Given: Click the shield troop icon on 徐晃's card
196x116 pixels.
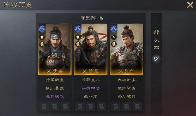Looking at the screenshot, I should [78, 37].
